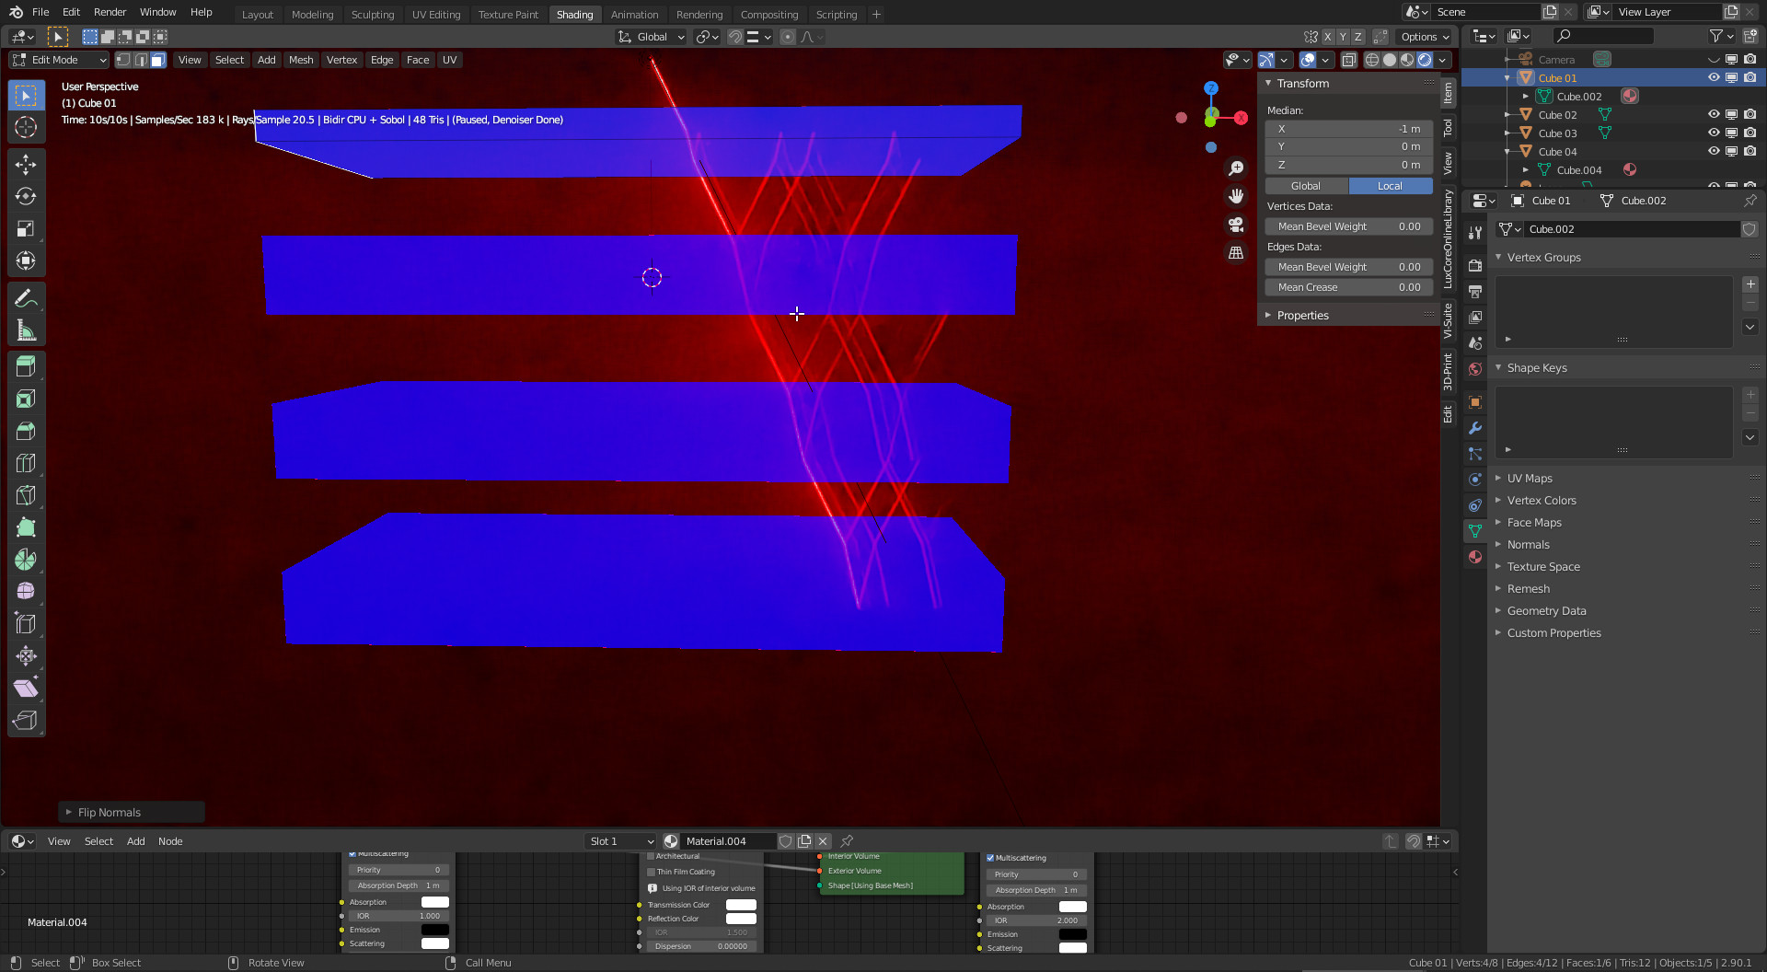Open the Edit Mode dropdown
Viewport: 1767px width, 972px height.
point(59,60)
